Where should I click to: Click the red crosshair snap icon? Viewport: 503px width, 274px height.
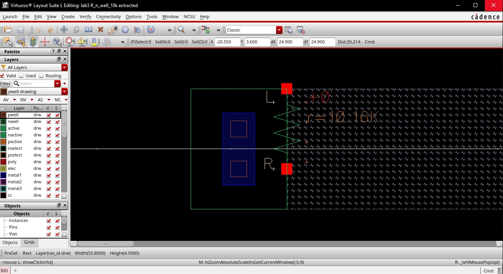click(45, 42)
